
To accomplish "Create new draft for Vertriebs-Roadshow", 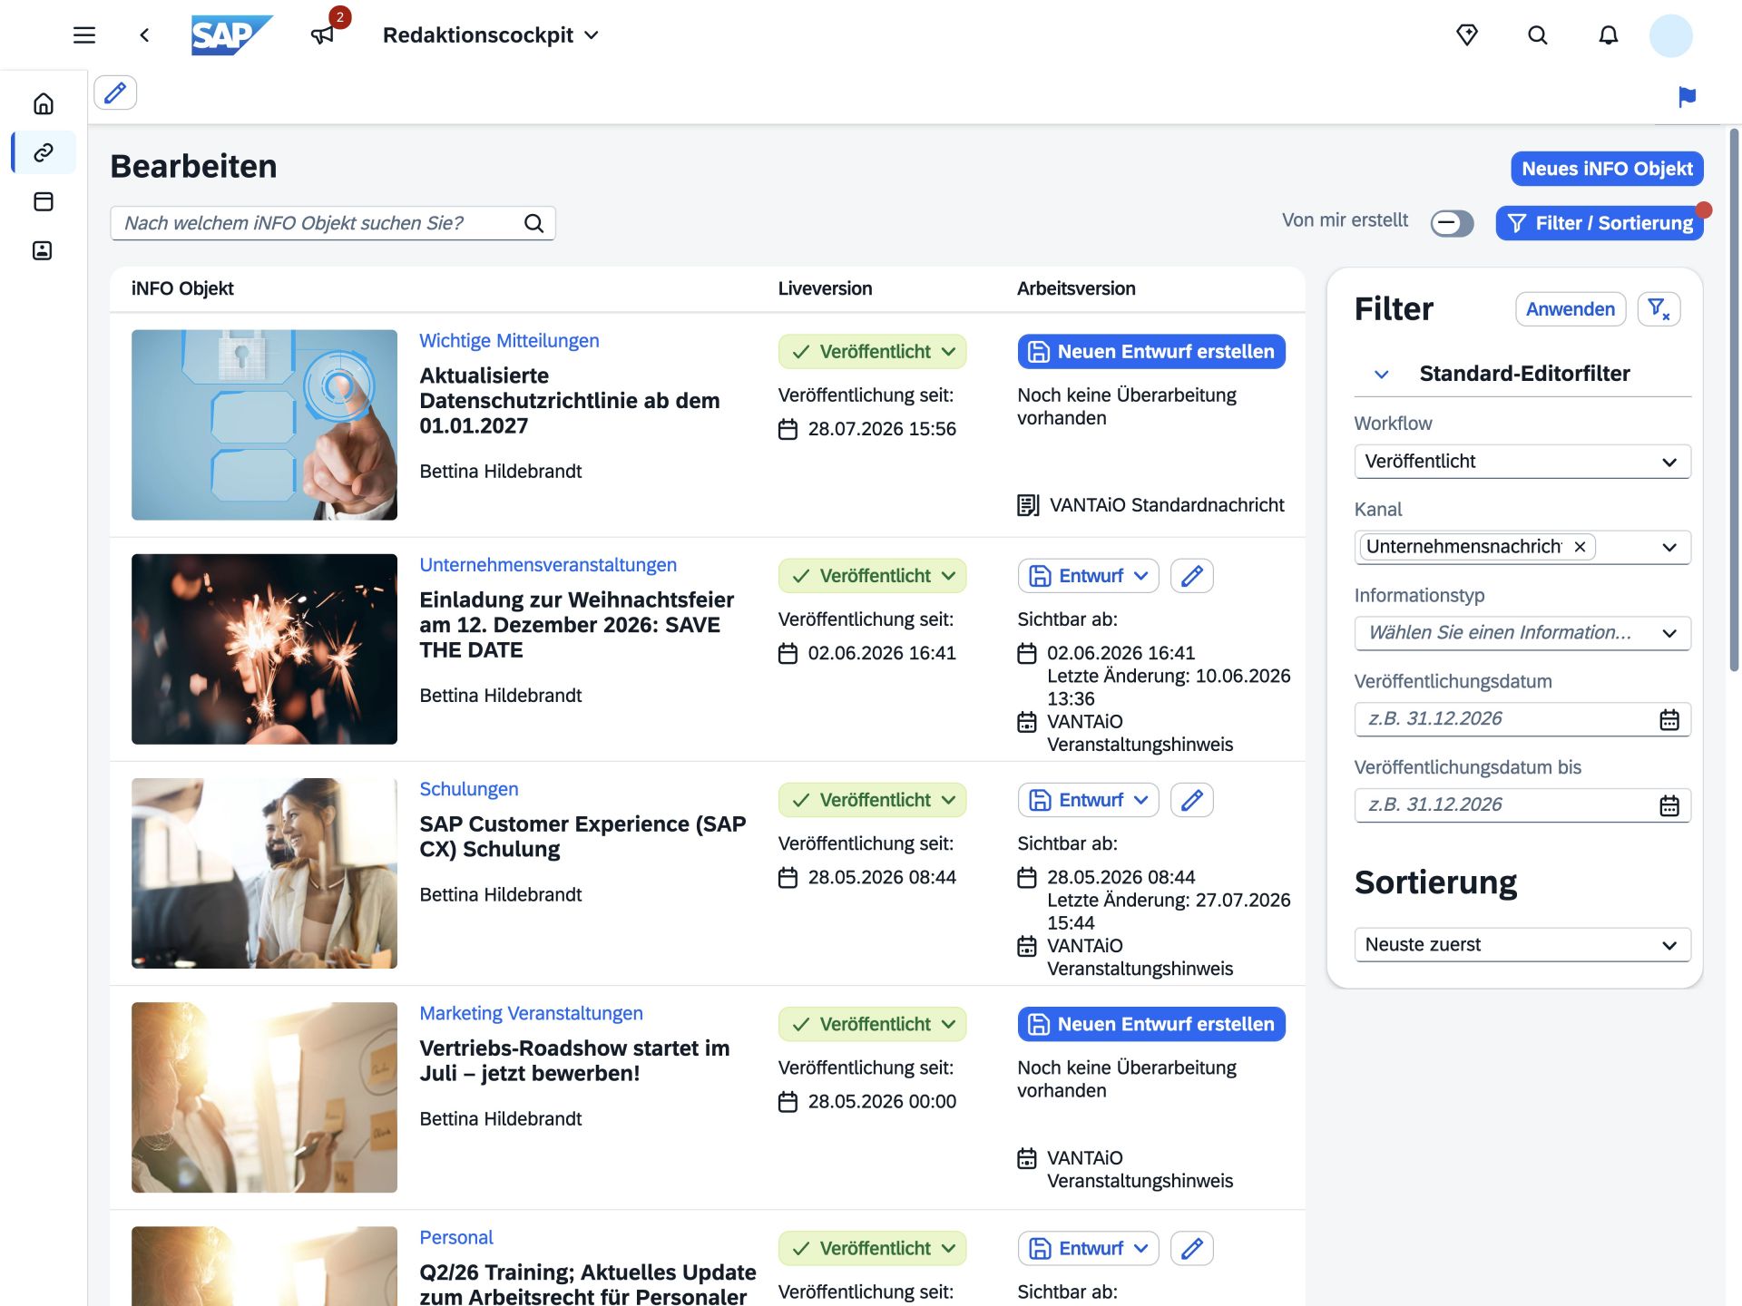I will click(x=1151, y=1024).
